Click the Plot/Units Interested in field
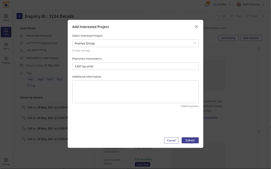This screenshot has height=169, width=271. (x=135, y=66)
